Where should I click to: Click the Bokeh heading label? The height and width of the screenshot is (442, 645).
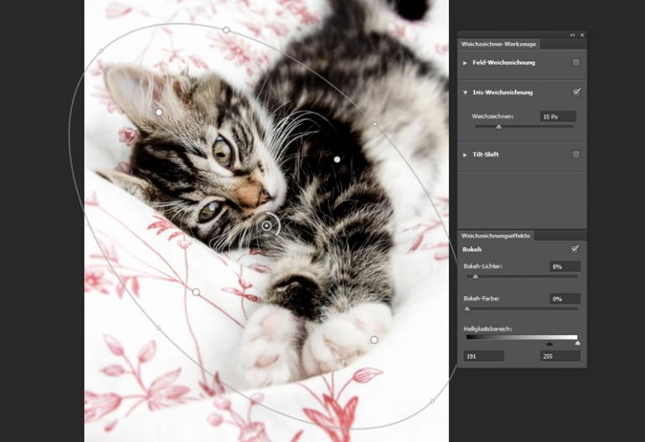(x=472, y=249)
